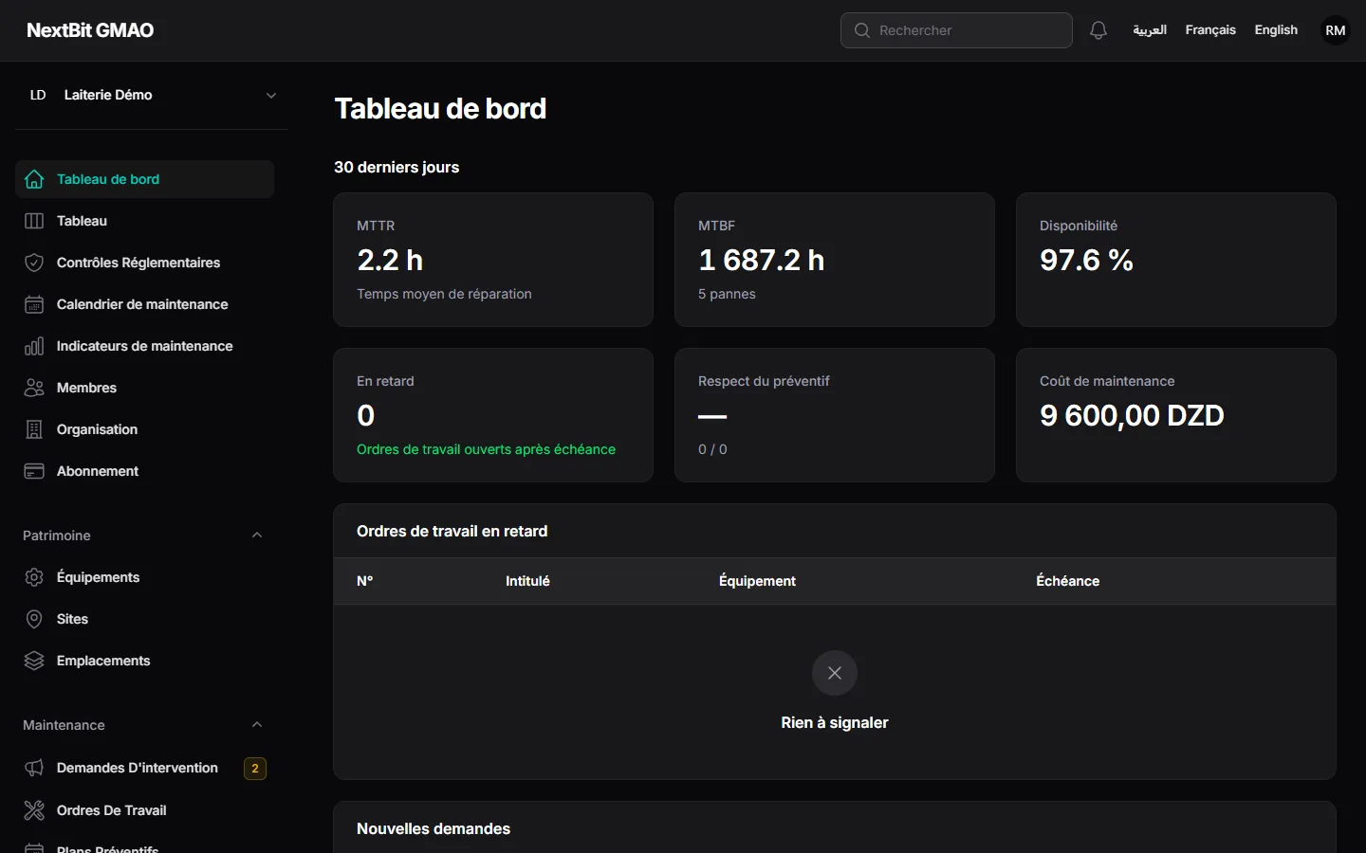Open Indicateurs de maintenance chart icon

click(x=34, y=346)
